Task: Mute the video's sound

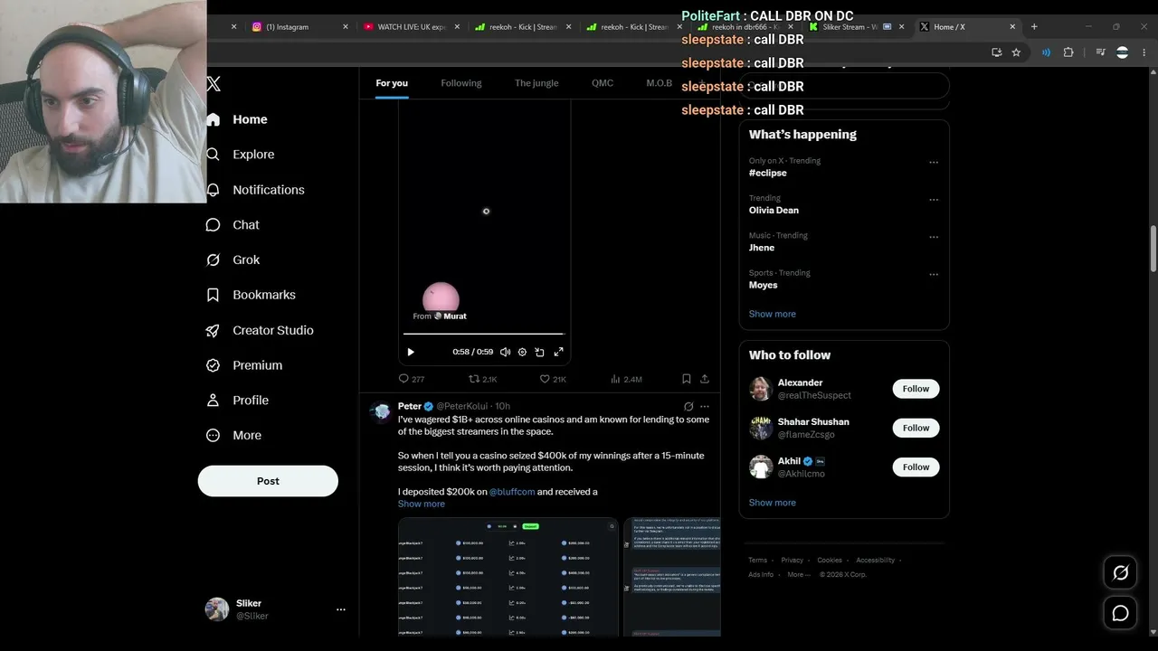Action: click(505, 352)
